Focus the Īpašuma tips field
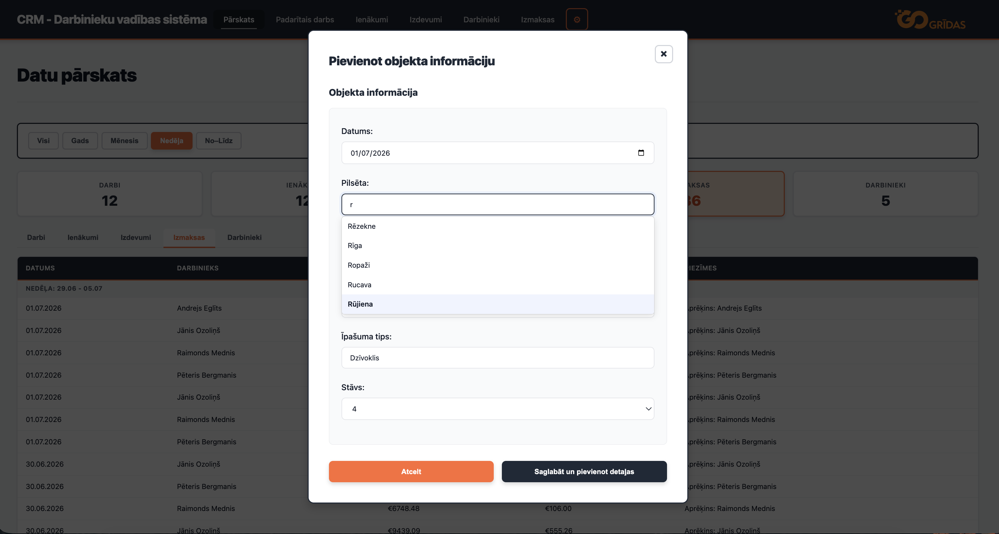Viewport: 999px width, 534px height. [497, 358]
